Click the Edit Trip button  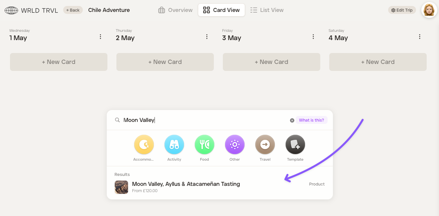pyautogui.click(x=402, y=10)
